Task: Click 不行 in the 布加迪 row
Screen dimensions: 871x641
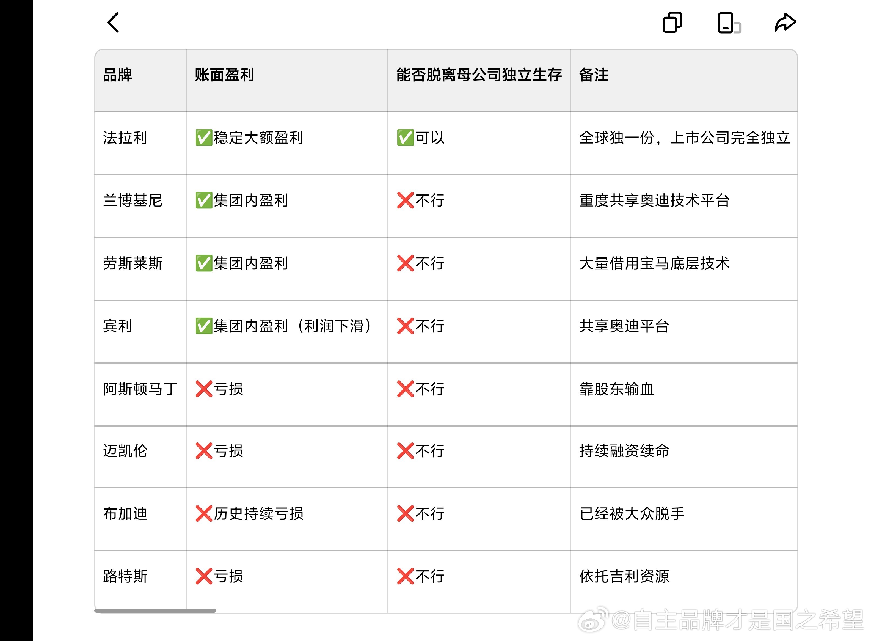Action: pos(421,514)
